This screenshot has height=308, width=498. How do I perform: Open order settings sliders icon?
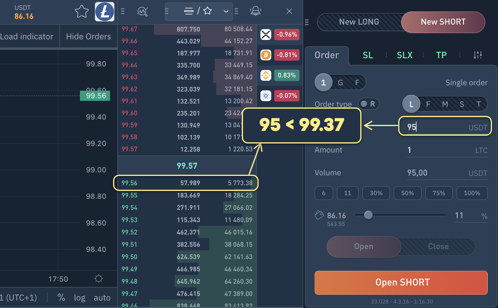478,55
